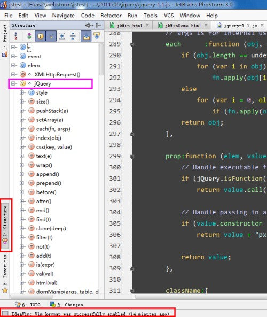Open Structure panel settings gear
The height and width of the screenshot is (317, 267).
click(x=89, y=25)
